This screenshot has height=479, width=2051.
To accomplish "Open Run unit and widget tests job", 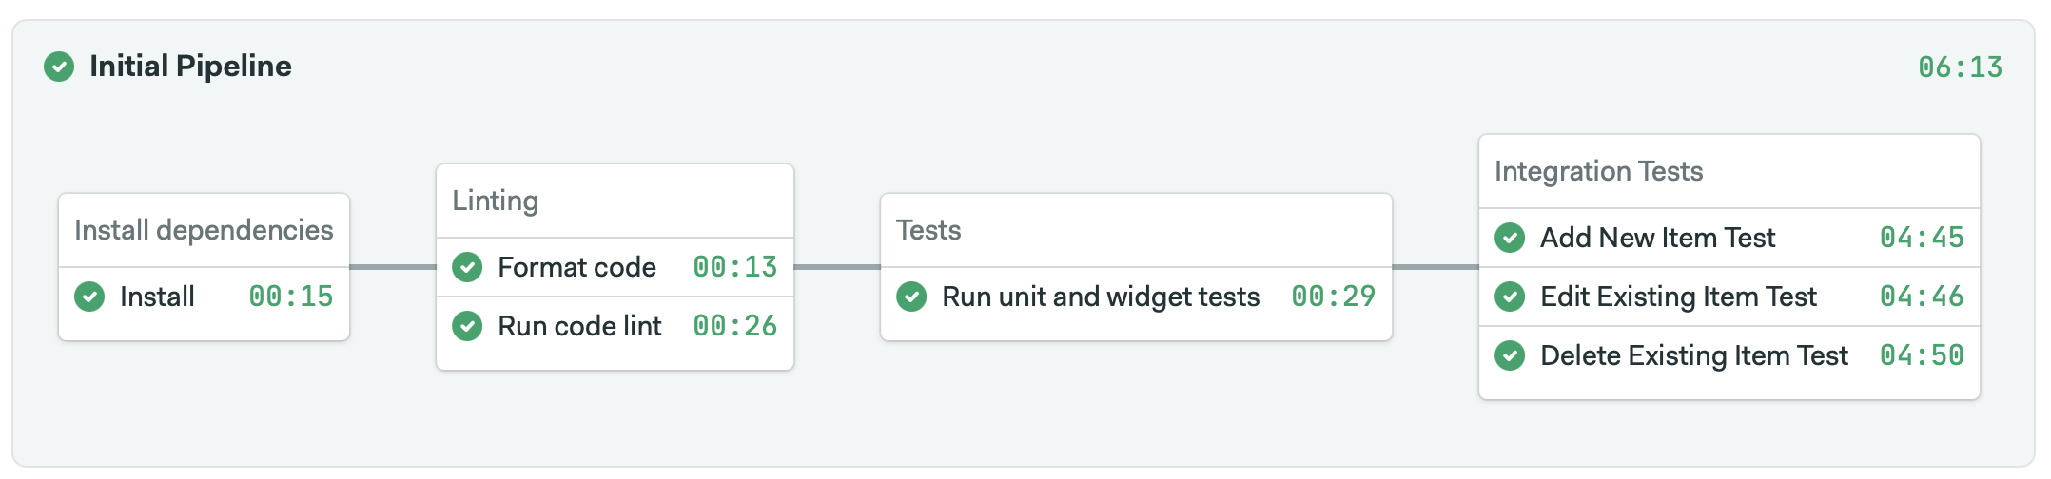I will 1101,297.
